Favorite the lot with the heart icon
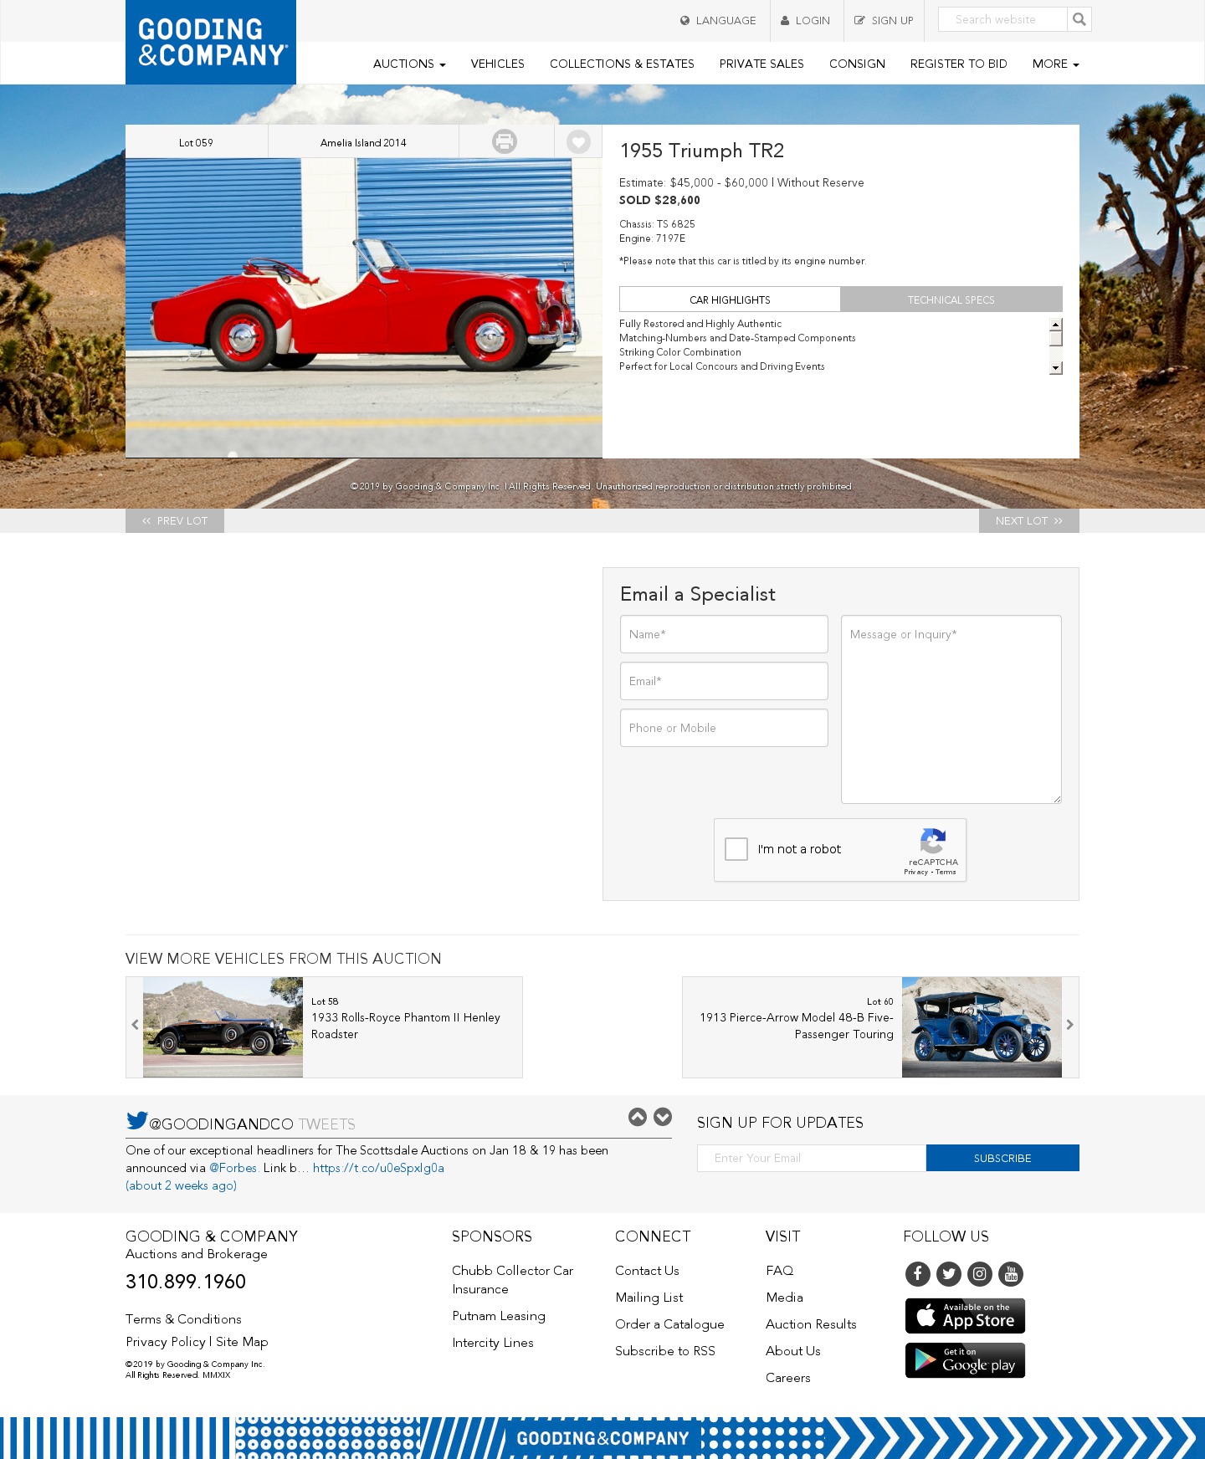 pyautogui.click(x=578, y=141)
